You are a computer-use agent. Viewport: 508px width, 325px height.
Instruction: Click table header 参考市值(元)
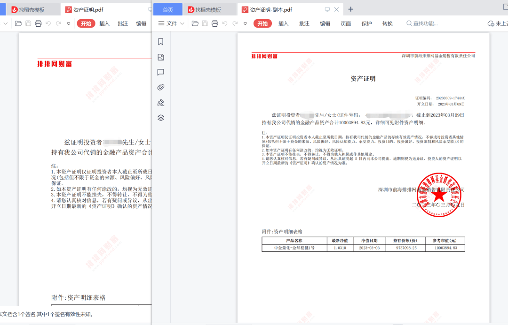pyautogui.click(x=446, y=241)
